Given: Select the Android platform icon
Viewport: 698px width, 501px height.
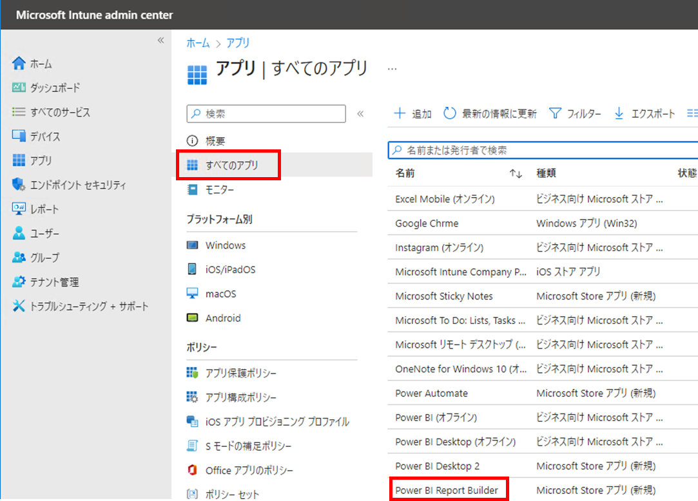Looking at the screenshot, I should tap(192, 317).
